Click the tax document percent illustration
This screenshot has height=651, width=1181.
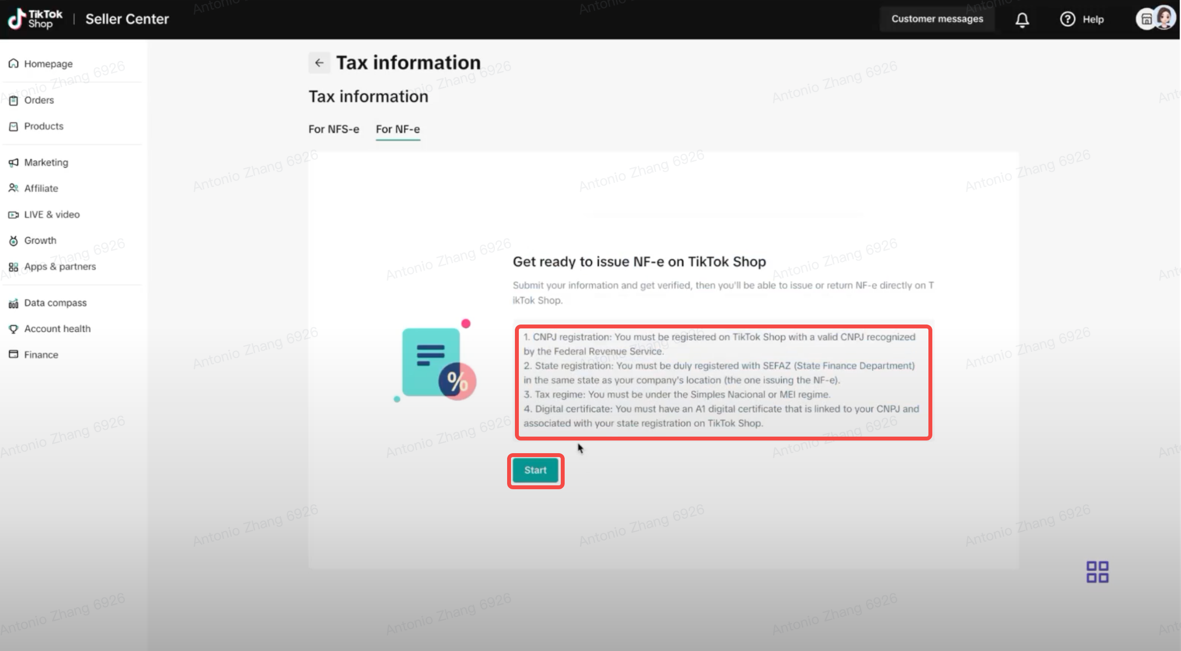pos(435,361)
